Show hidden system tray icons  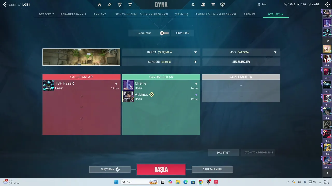(288, 182)
